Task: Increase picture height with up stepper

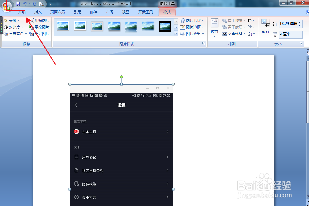Action: tap(300, 22)
